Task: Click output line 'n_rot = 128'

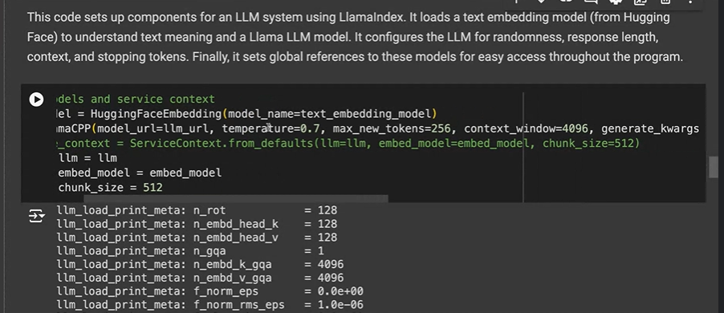Action: pos(197,210)
